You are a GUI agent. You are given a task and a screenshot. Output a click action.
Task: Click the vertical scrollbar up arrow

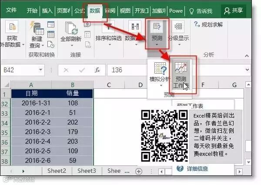click(248, 85)
